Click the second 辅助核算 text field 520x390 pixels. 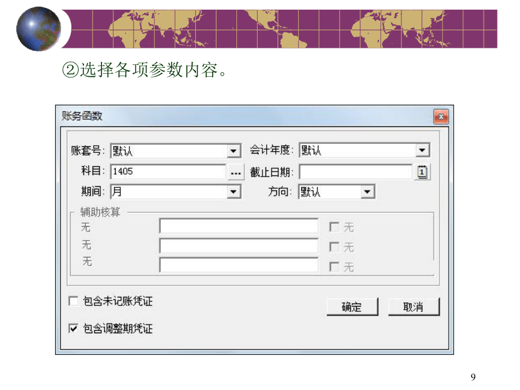click(x=239, y=246)
